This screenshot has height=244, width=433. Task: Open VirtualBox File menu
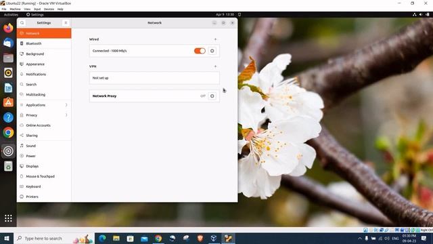4,9
